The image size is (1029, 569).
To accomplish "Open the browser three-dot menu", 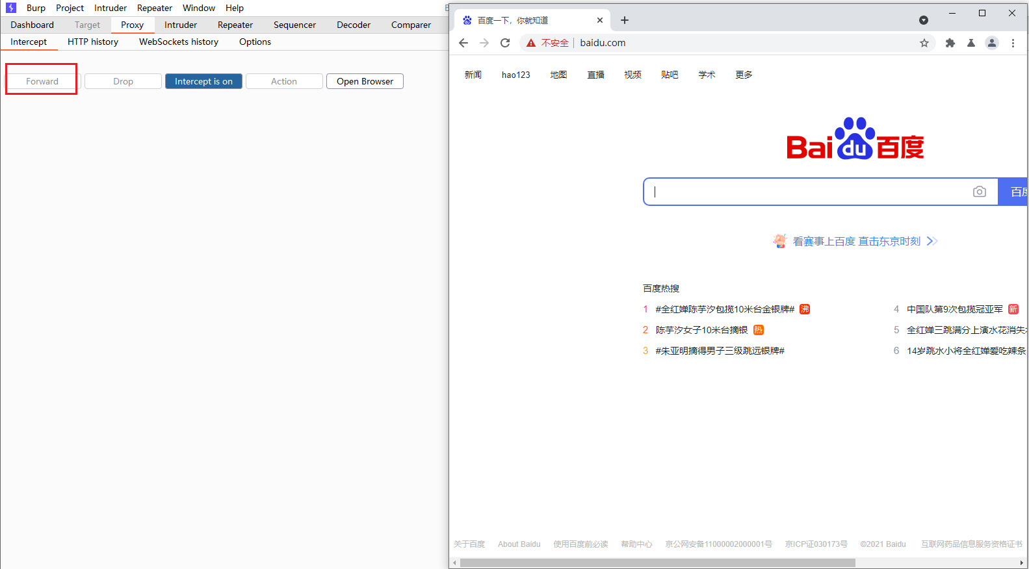I will tap(1013, 43).
